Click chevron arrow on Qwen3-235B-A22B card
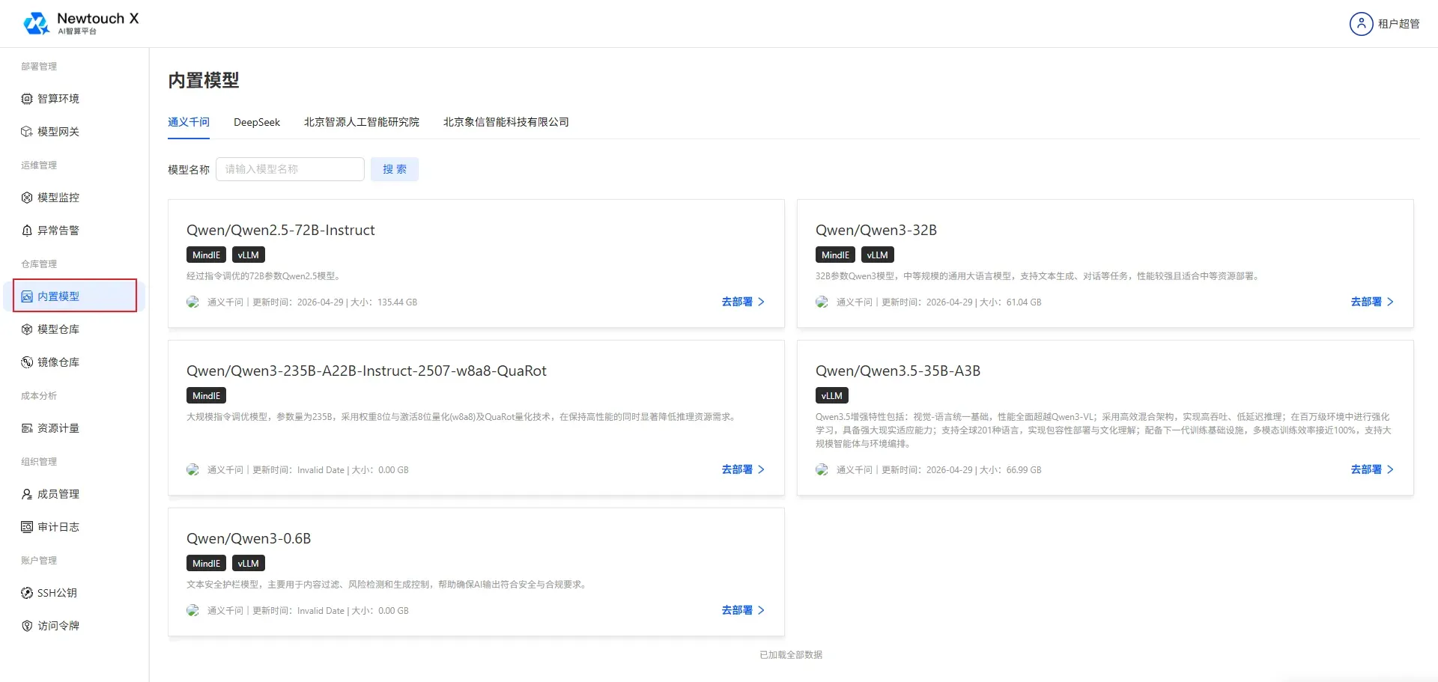This screenshot has height=682, width=1438. click(x=761, y=469)
